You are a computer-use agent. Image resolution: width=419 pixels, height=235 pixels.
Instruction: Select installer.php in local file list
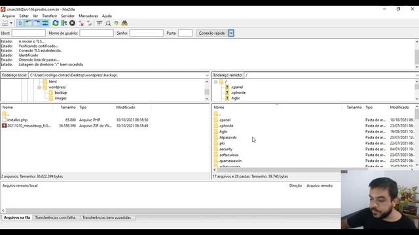18,120
